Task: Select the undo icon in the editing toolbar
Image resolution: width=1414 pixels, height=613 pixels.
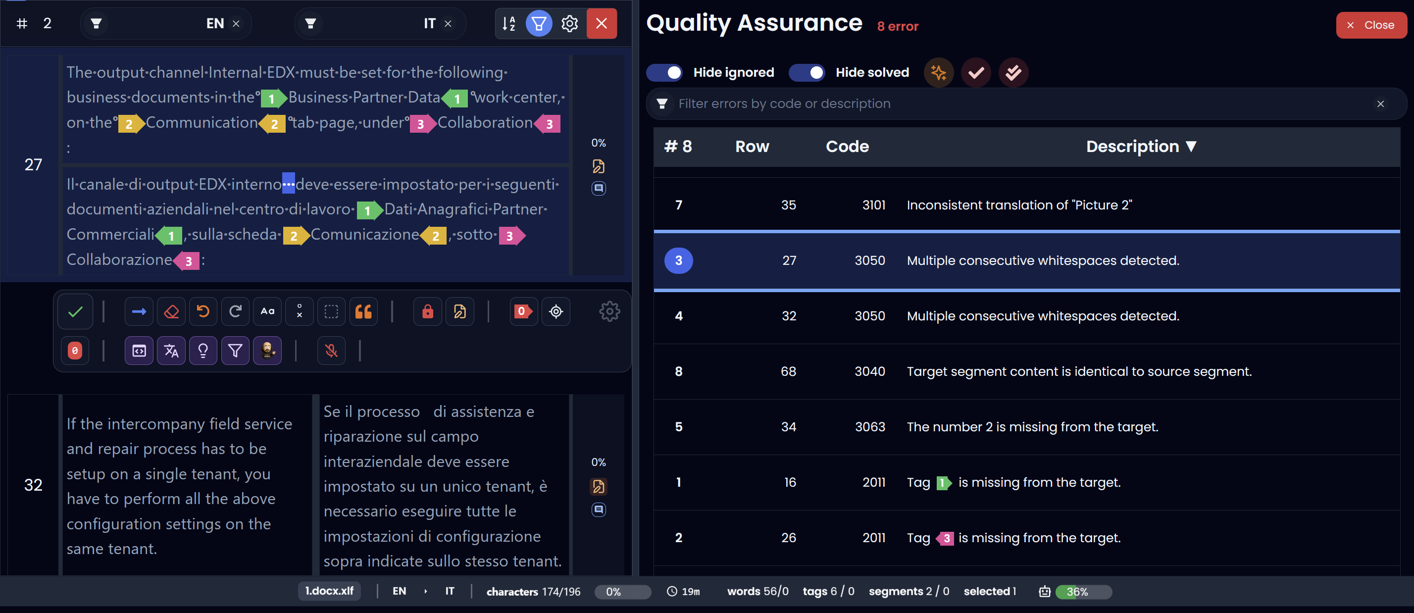Action: click(x=203, y=311)
